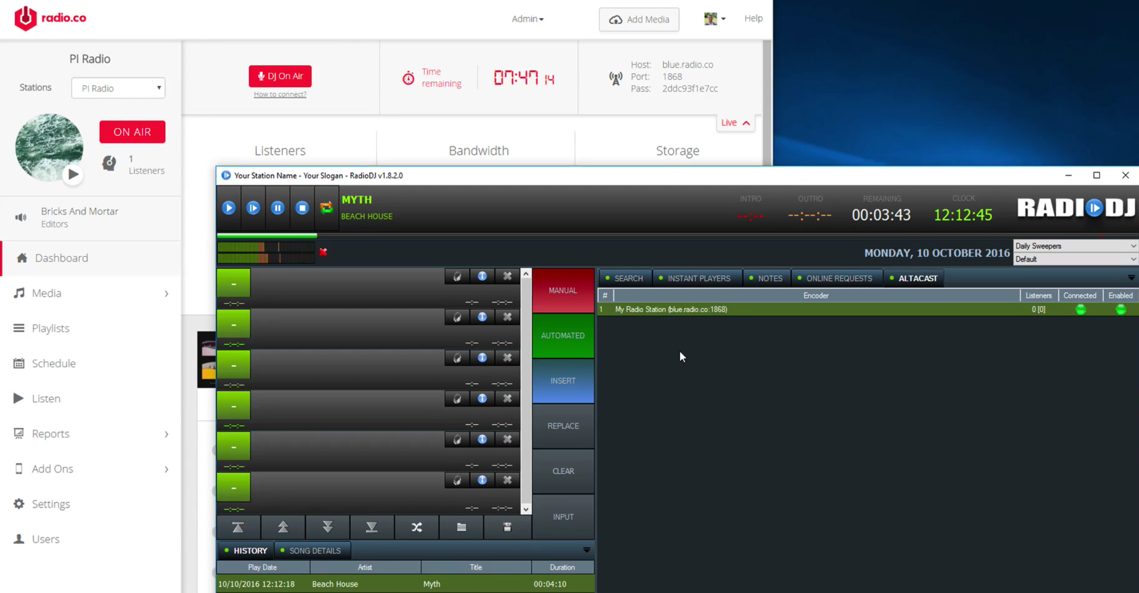1139x593 pixels.
Task: Expand the Add Ons sidebar section
Action: [166, 469]
